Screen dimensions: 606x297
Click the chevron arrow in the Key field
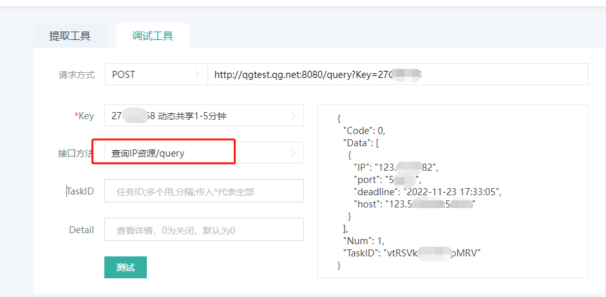point(293,116)
